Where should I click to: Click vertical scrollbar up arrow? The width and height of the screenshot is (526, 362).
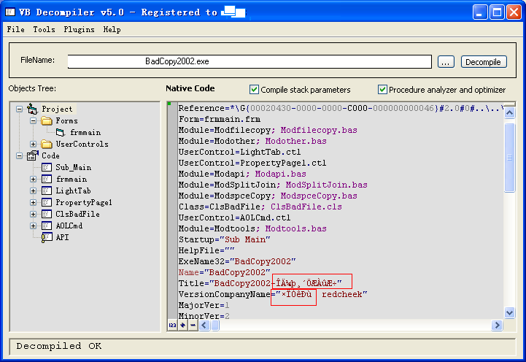coord(509,113)
